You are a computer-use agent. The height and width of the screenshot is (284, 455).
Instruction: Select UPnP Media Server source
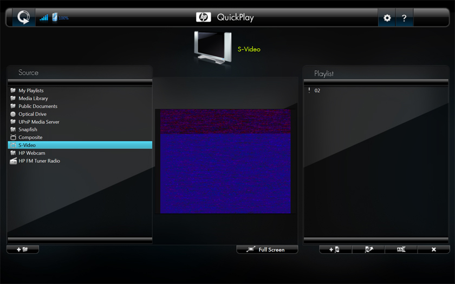pyautogui.click(x=80, y=122)
